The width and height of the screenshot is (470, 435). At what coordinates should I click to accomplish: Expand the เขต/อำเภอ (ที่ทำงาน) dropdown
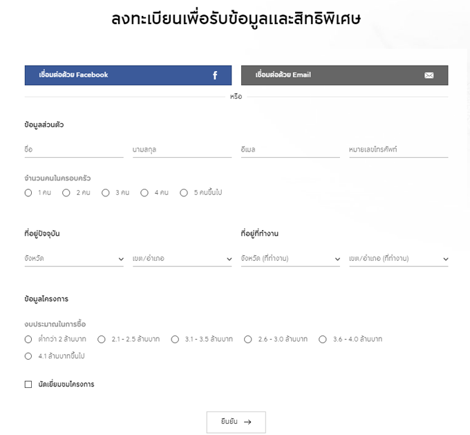click(399, 259)
